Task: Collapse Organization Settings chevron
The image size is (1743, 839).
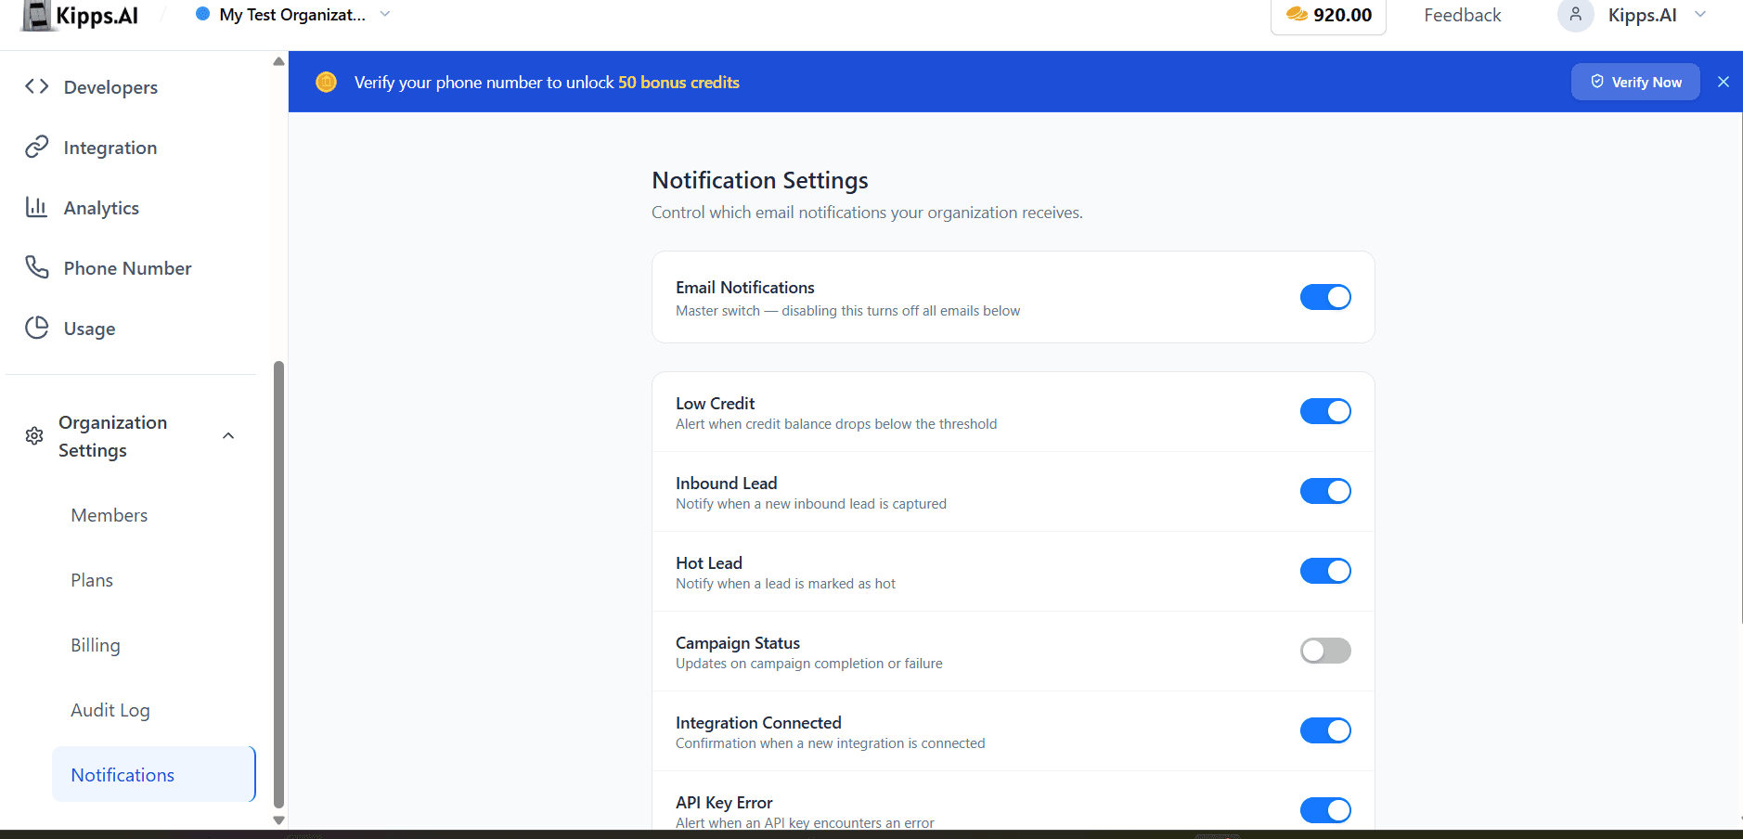Action: pyautogui.click(x=228, y=436)
